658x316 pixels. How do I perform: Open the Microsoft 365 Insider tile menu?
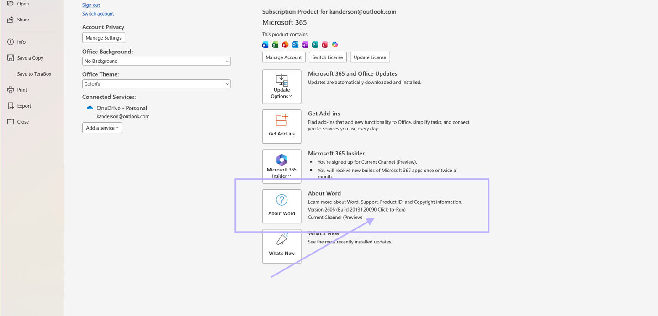[281, 166]
